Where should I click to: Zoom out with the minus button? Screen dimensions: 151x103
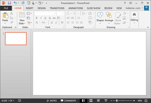coord(111,101)
